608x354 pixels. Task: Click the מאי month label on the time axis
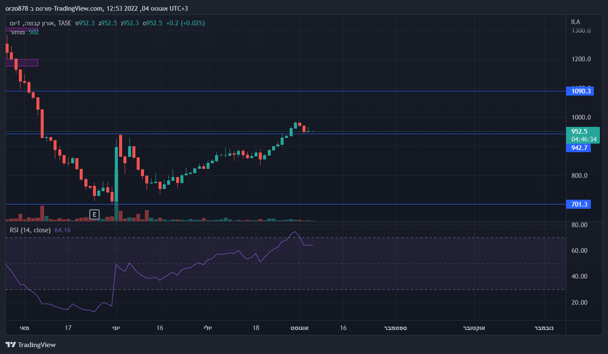[x=24, y=328]
